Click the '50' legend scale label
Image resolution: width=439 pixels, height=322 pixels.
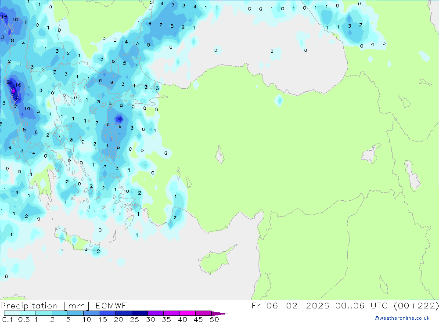coord(214,319)
